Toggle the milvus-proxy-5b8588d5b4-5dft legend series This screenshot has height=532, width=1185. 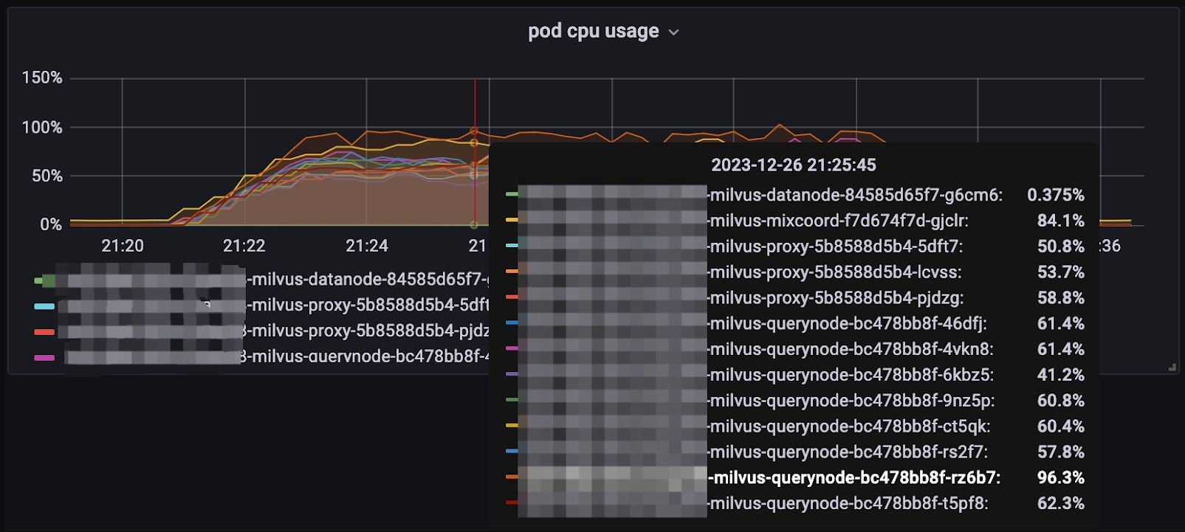369,305
